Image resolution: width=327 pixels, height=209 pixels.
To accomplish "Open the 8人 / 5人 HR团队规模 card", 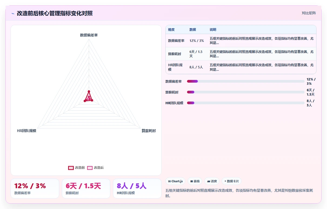I will [x=137, y=188].
